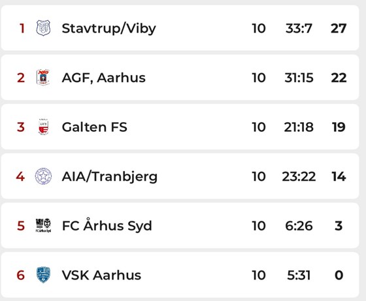Click the VSK Aarhus blue shield logo
This screenshot has height=301, width=366.
[43, 275]
